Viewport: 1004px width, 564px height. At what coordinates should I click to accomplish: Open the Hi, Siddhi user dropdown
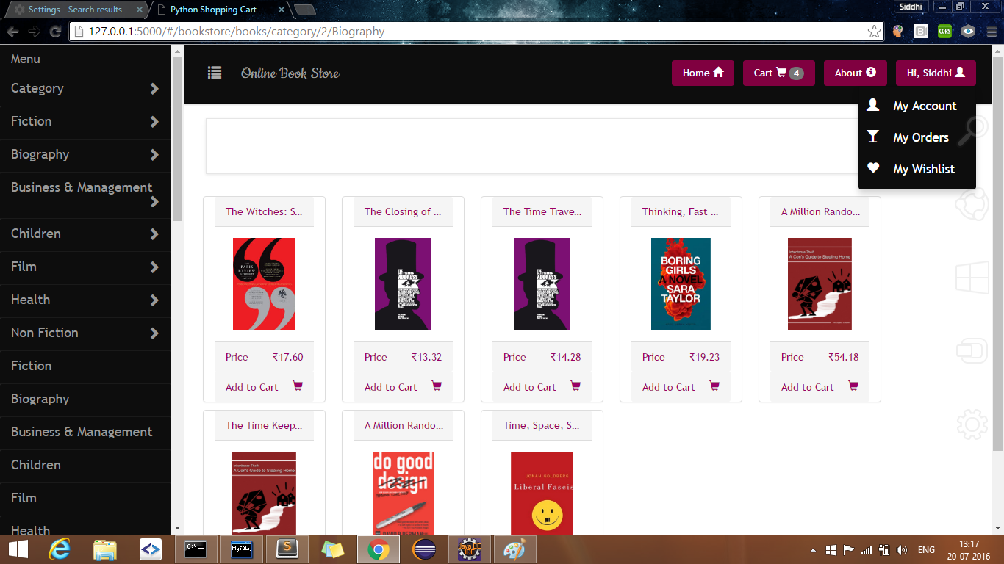936,73
